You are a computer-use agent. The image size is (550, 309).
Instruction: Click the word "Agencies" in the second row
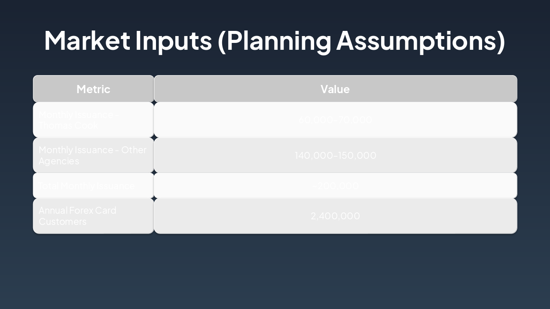(x=59, y=161)
